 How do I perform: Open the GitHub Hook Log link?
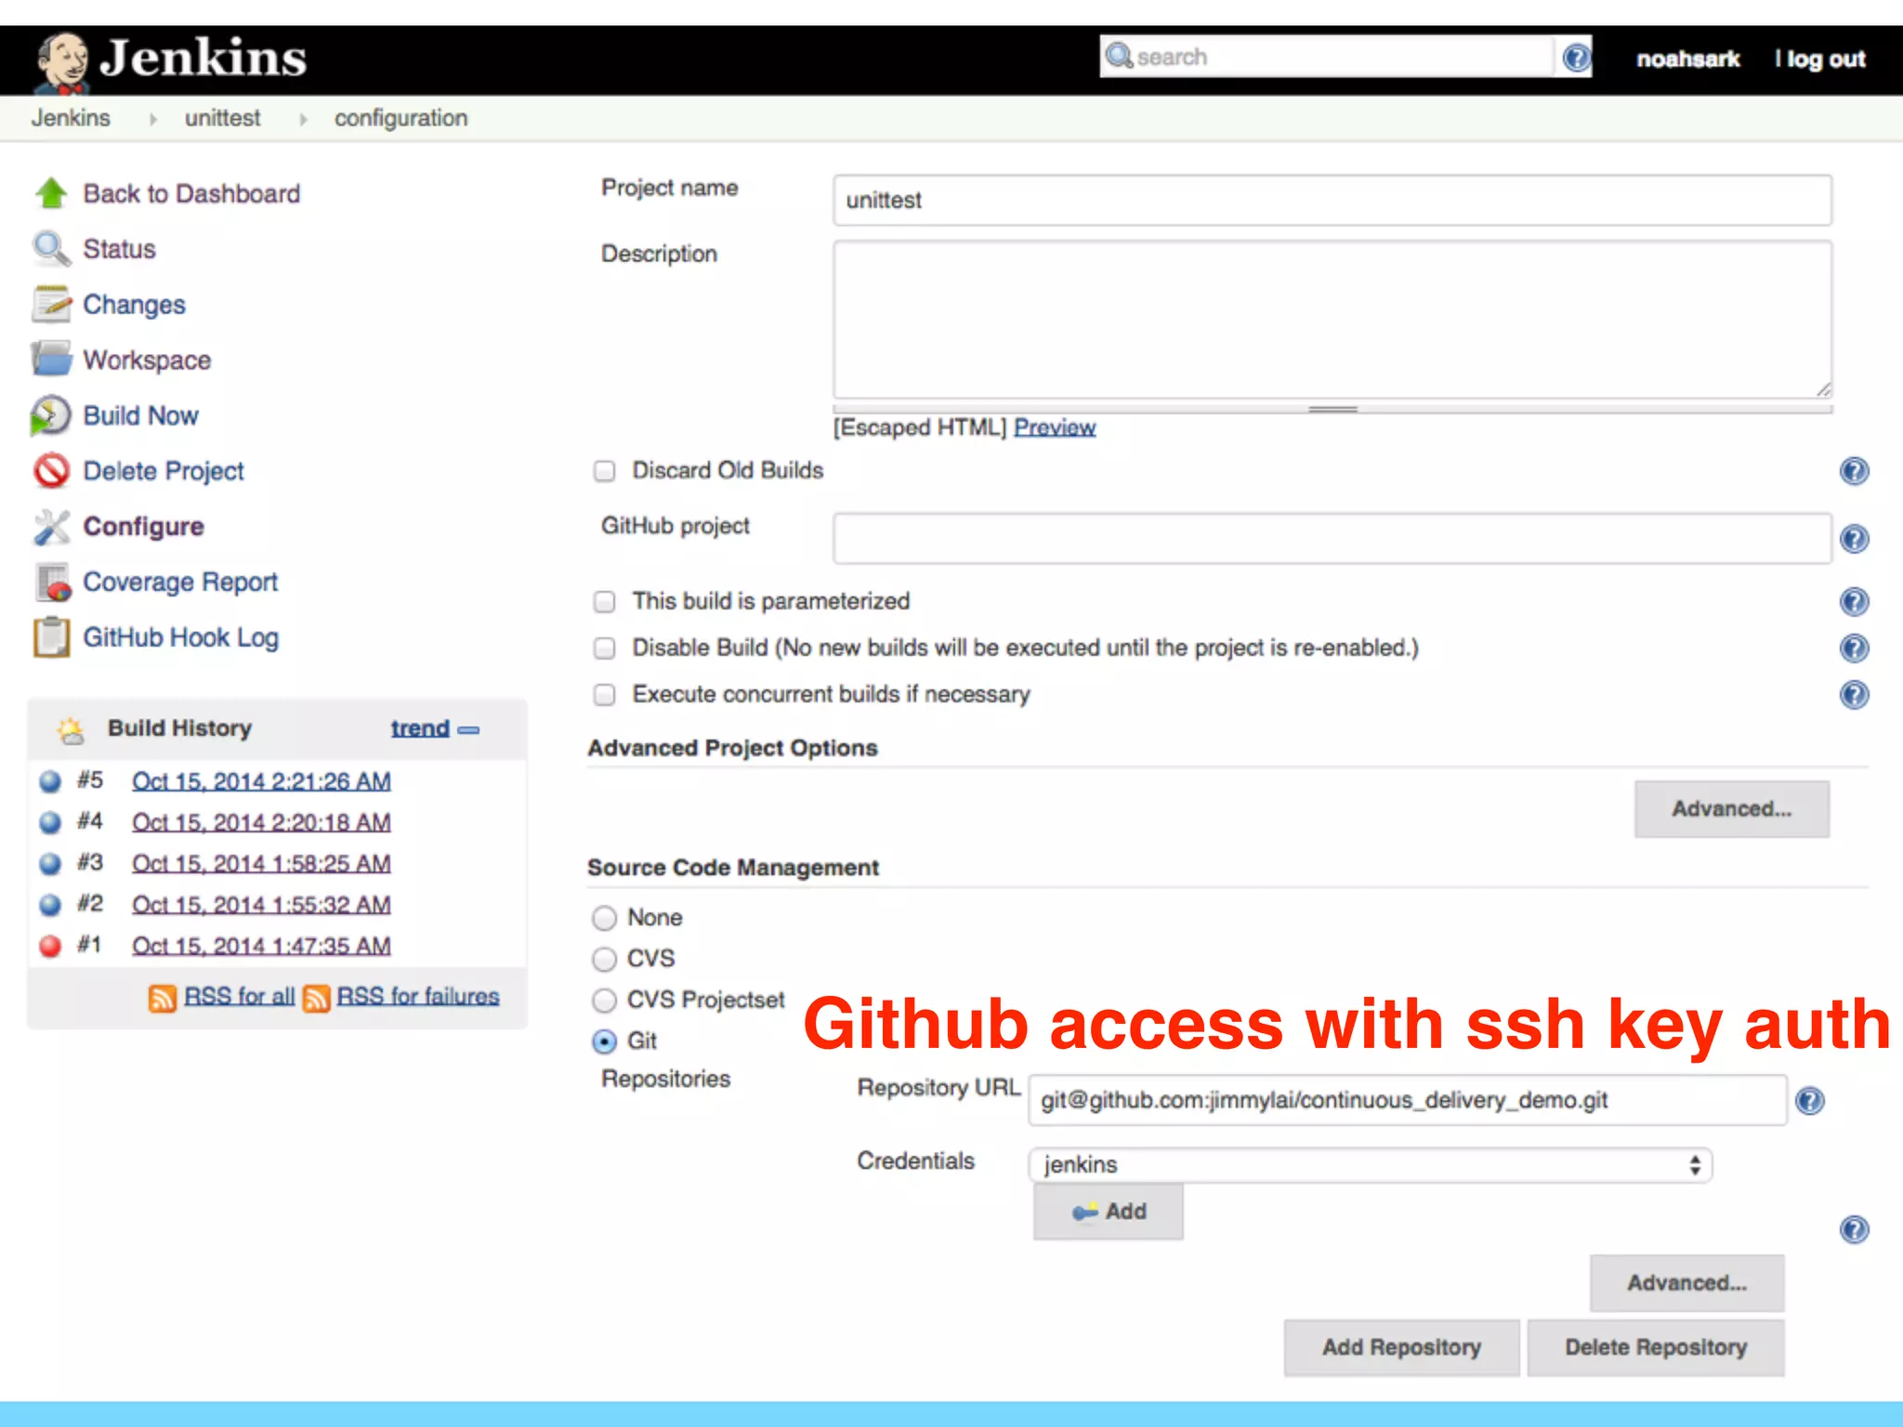coord(180,637)
